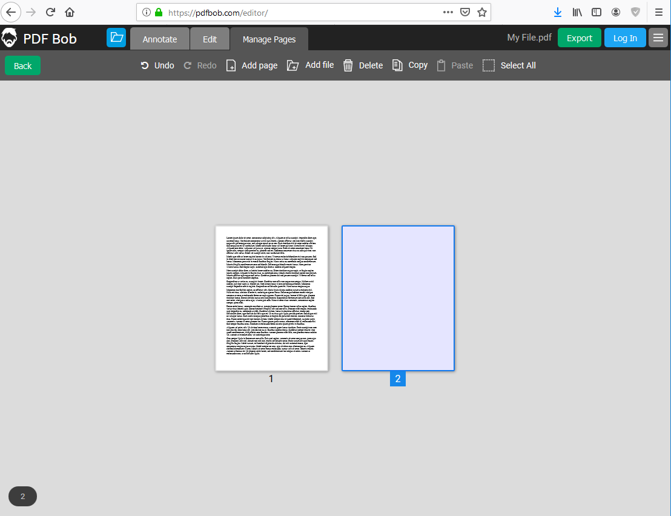
Task: Click the Log In button
Action: [625, 38]
